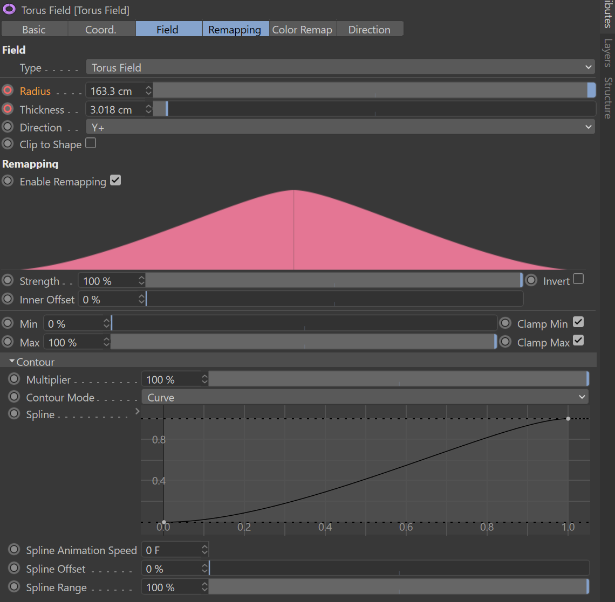
Task: Click the Radius value stepper arrows
Action: 148,91
